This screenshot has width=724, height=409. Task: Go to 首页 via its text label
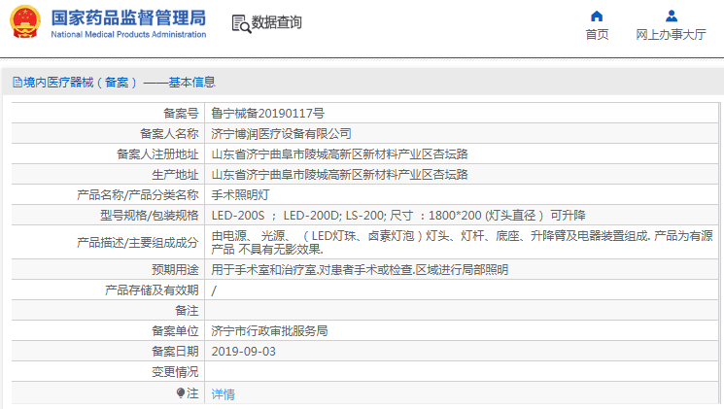tap(597, 35)
